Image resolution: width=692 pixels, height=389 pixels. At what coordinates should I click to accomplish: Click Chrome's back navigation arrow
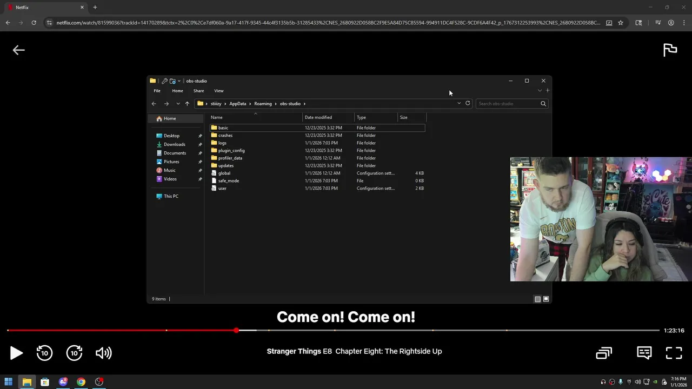(8, 23)
